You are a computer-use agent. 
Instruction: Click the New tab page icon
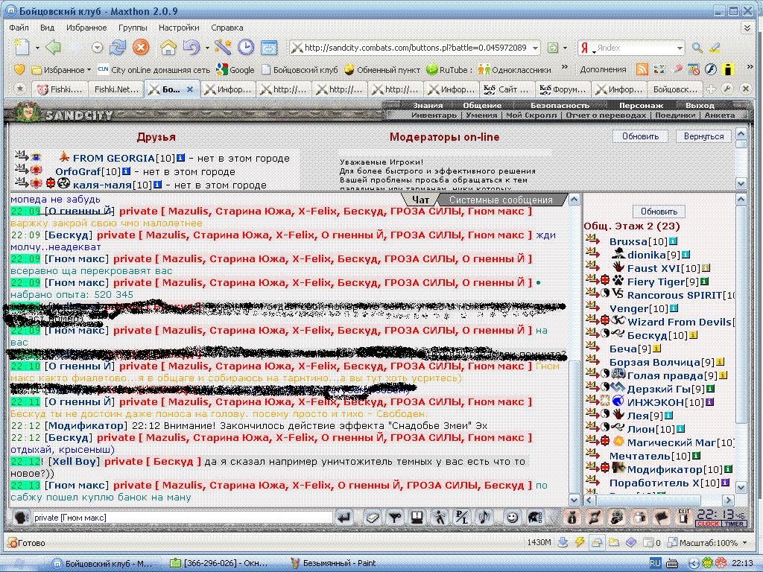point(22,47)
